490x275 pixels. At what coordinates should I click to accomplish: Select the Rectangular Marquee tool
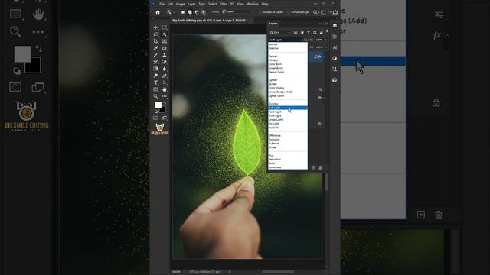point(165,27)
